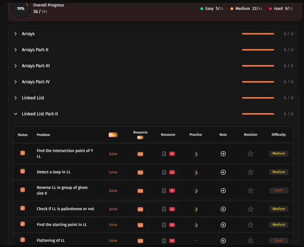Uncheck status for Find the intersection point
Image resolution: width=304 pixels, height=247 pixels.
pyautogui.click(x=22, y=153)
